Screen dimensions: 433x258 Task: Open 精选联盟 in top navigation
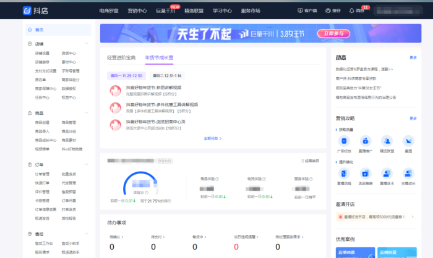[194, 10]
